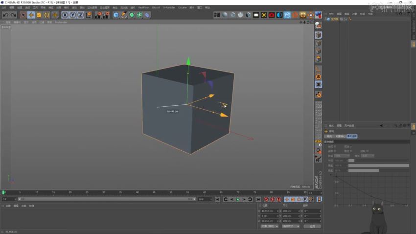
Task: Click the recent tools plus icon
Action: click(55, 15)
